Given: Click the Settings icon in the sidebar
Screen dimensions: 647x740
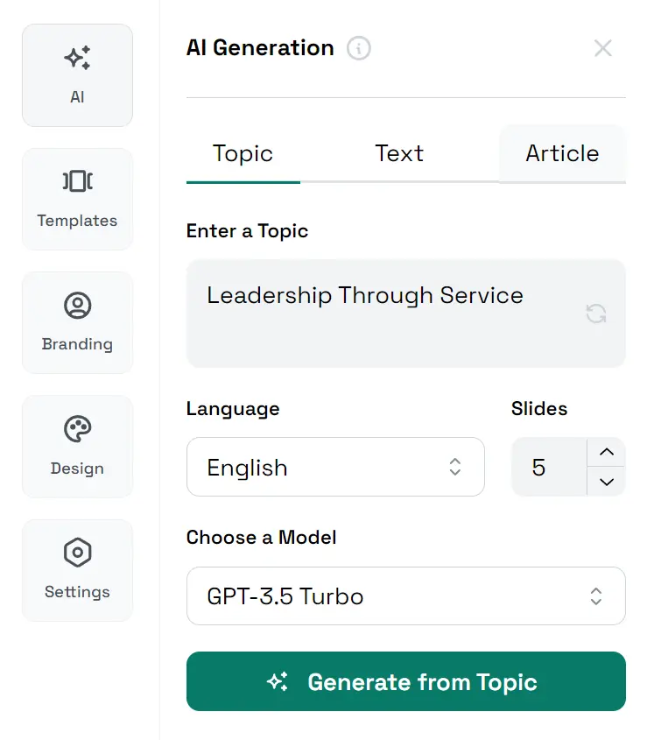Looking at the screenshot, I should pos(77,553).
